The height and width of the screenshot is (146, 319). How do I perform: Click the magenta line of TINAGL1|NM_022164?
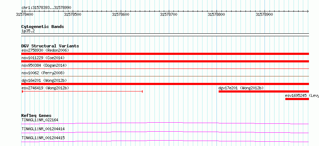(165, 123)
